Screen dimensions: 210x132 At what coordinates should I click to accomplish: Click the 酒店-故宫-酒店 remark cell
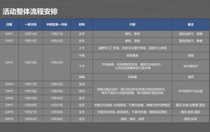pyautogui.click(x=191, y=112)
